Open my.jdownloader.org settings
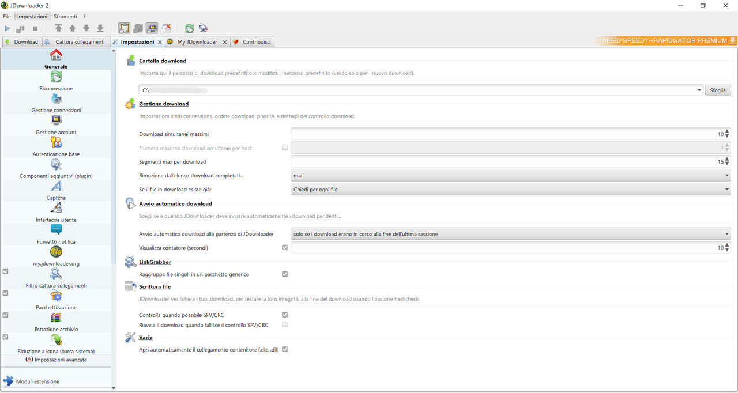 click(x=56, y=256)
